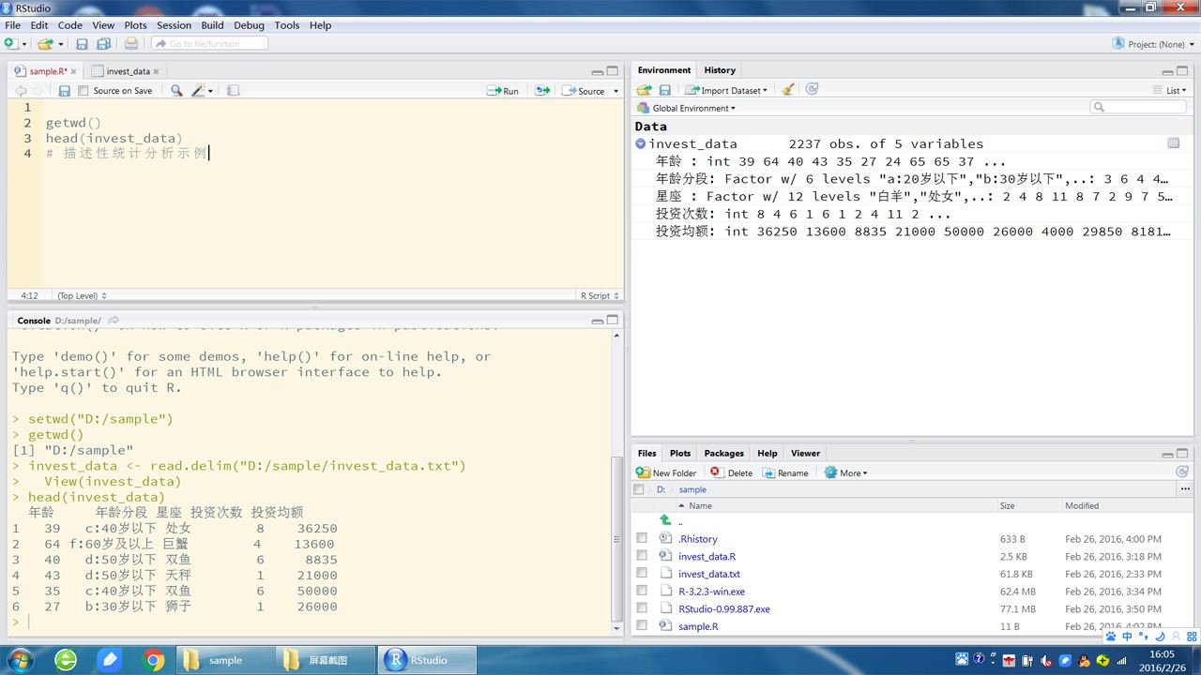This screenshot has width=1201, height=675.
Task: Open Chrome from the taskbar
Action: click(x=153, y=660)
